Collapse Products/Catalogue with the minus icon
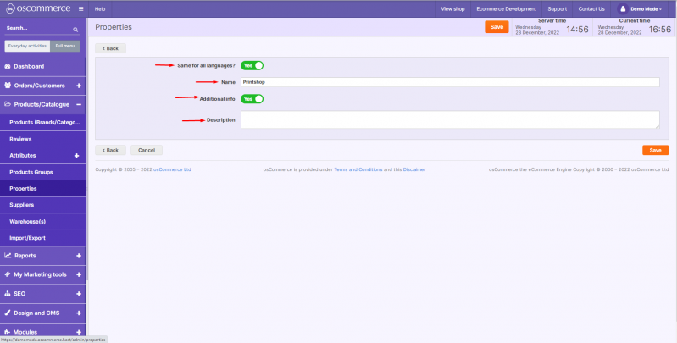The width and height of the screenshot is (677, 343). (79, 104)
